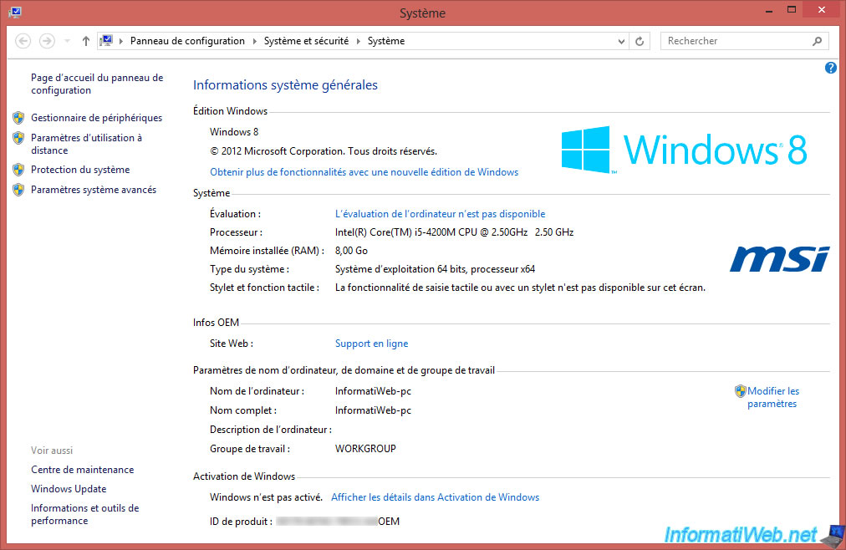This screenshot has width=846, height=550.
Task: Click the Système window title bar icon
Action: [x=15, y=12]
